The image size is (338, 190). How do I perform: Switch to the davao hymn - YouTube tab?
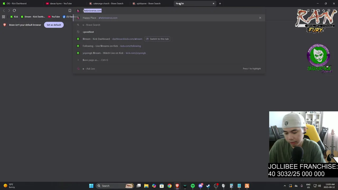pyautogui.click(x=65, y=3)
